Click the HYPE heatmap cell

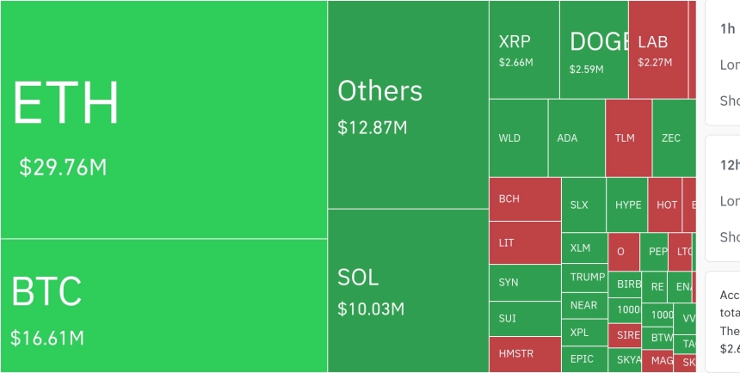(x=627, y=205)
